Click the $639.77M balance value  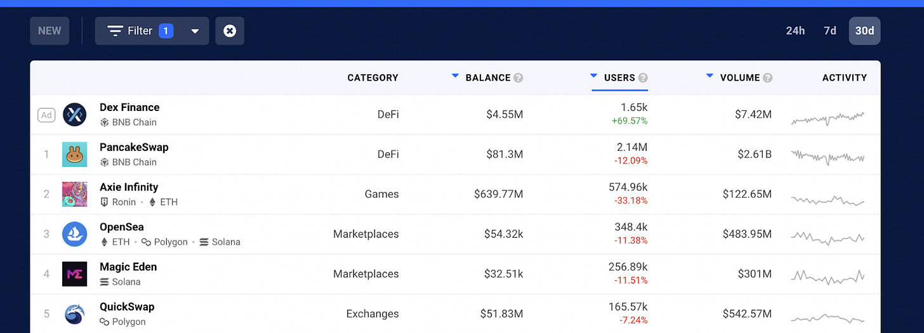coord(499,194)
